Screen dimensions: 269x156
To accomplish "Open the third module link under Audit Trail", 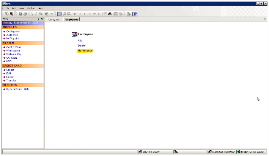I will click(13, 39).
